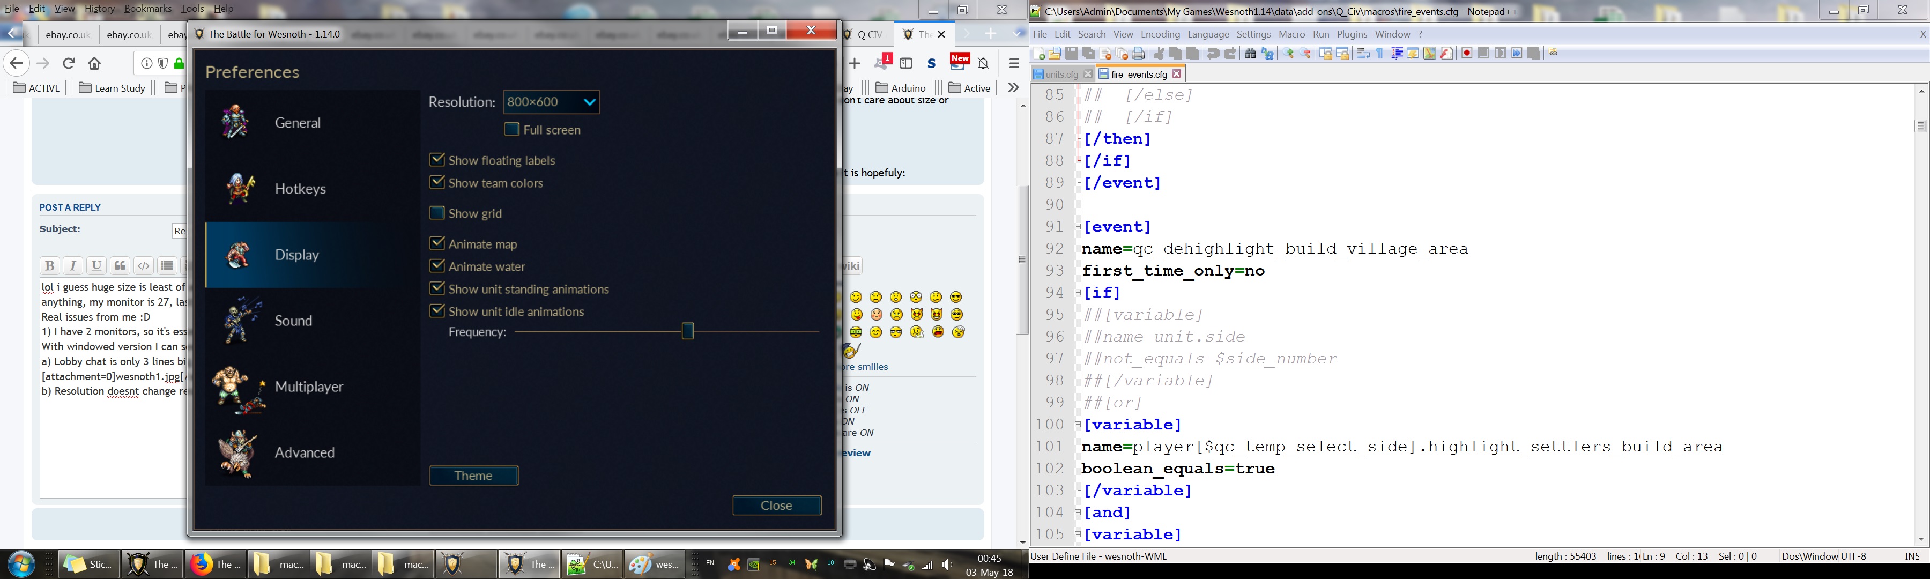Click Firefox icon on Windows taskbar
This screenshot has width=1930, height=579.
215,564
